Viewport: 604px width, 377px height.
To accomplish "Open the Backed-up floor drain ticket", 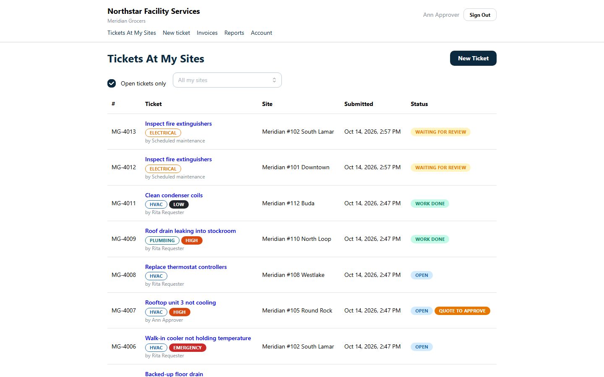I will tap(174, 374).
